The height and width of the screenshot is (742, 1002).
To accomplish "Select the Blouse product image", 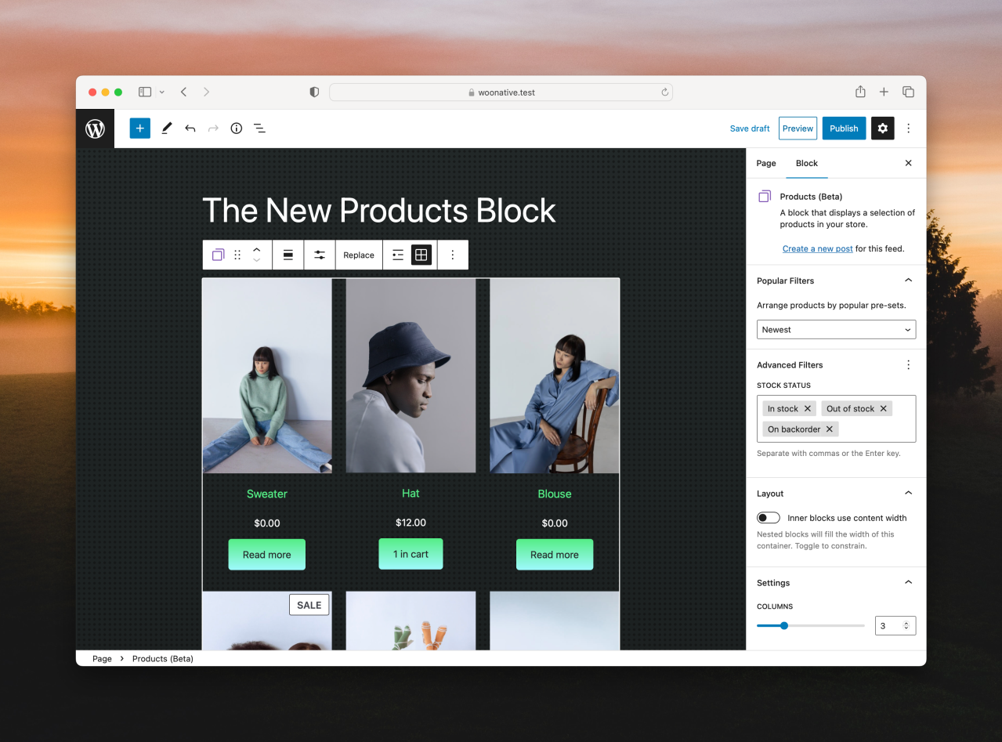I will pos(555,376).
